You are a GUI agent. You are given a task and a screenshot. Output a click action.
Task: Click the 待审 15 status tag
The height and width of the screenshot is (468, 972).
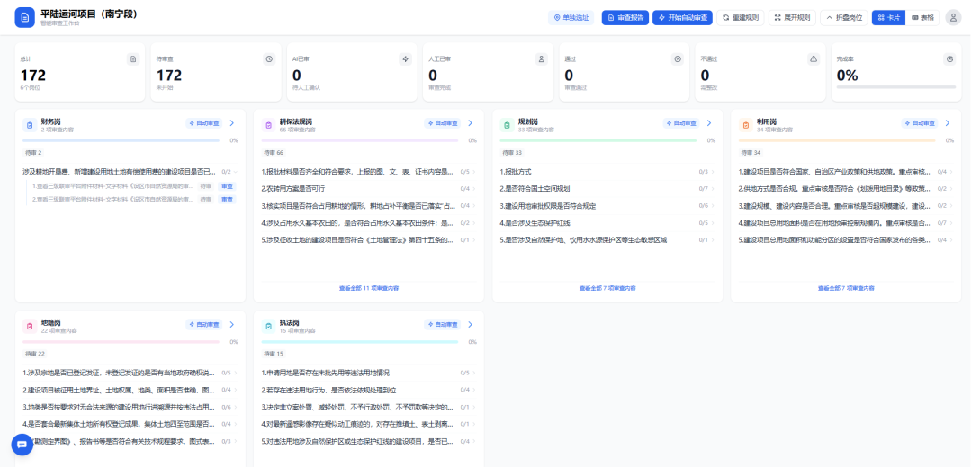click(274, 354)
